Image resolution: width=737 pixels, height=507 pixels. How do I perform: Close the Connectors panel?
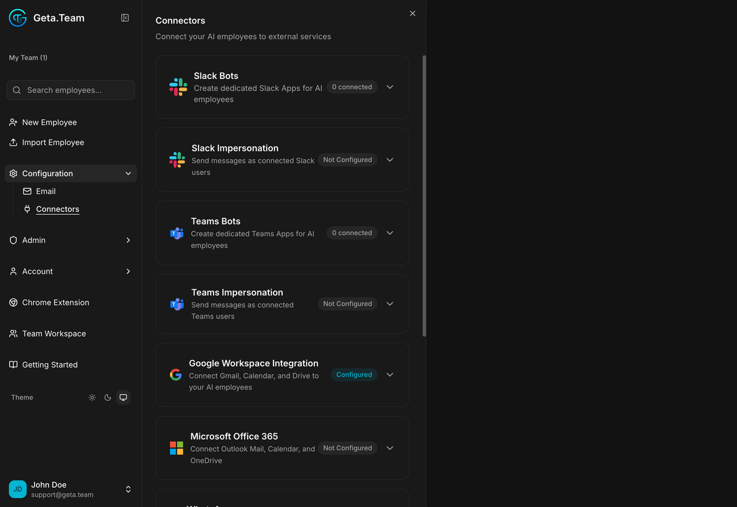point(412,13)
